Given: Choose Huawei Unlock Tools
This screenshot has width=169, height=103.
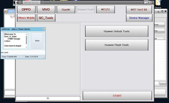Looking at the screenshot, I should click(x=117, y=31).
